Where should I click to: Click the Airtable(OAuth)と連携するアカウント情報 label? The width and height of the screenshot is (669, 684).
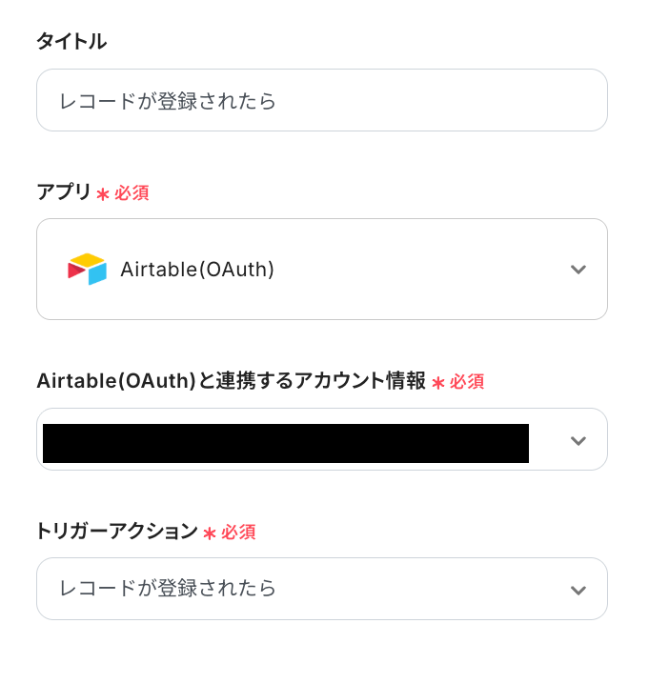(x=231, y=381)
